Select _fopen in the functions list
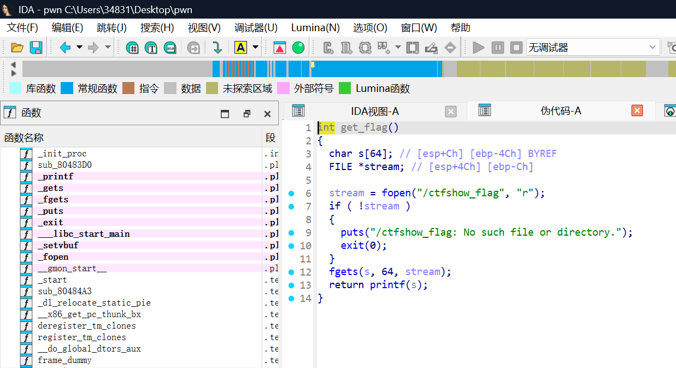Viewport: 676px width, 368px height. 53,257
